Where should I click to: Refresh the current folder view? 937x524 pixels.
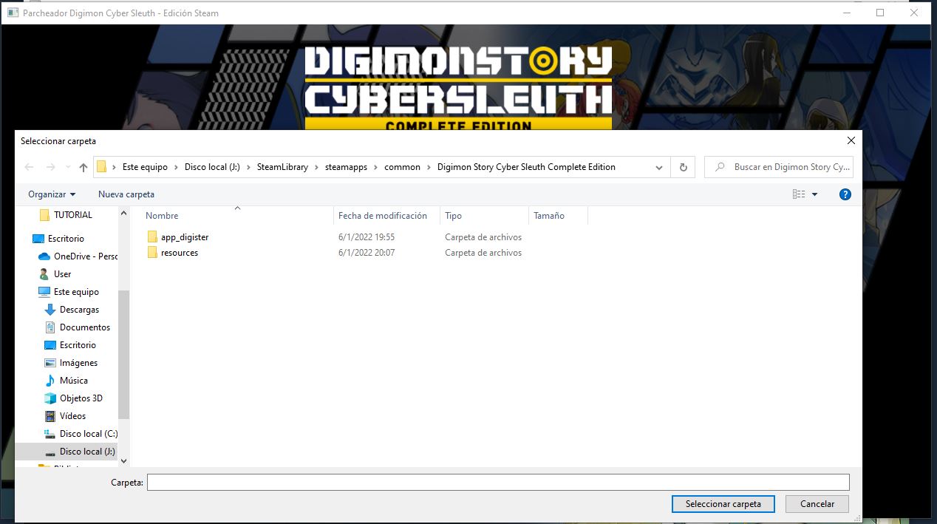pos(683,168)
